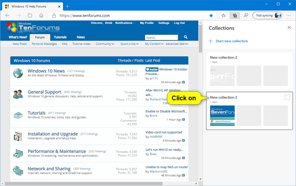This screenshot has height=186, width=296.
Task: Open the SevenForums thumbnail in collection
Action: [x=222, y=116]
